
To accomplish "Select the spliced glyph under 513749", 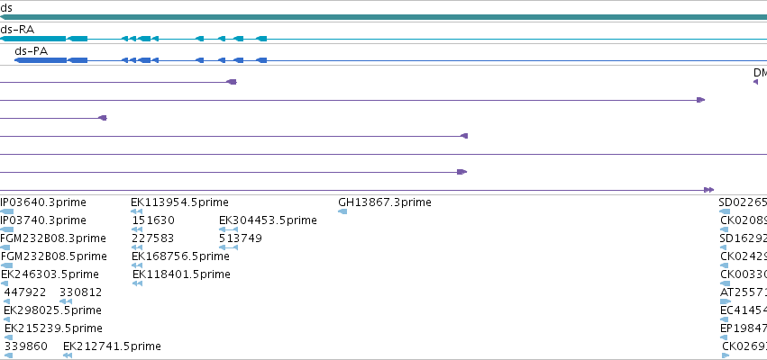I will (228, 247).
